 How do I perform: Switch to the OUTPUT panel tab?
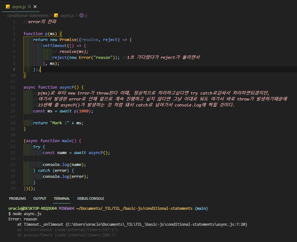coord(40,198)
